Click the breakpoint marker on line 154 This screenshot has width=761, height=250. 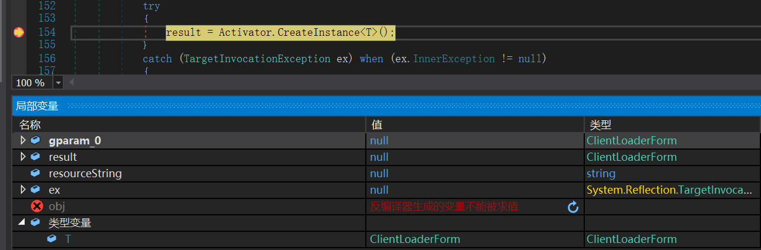(x=18, y=32)
